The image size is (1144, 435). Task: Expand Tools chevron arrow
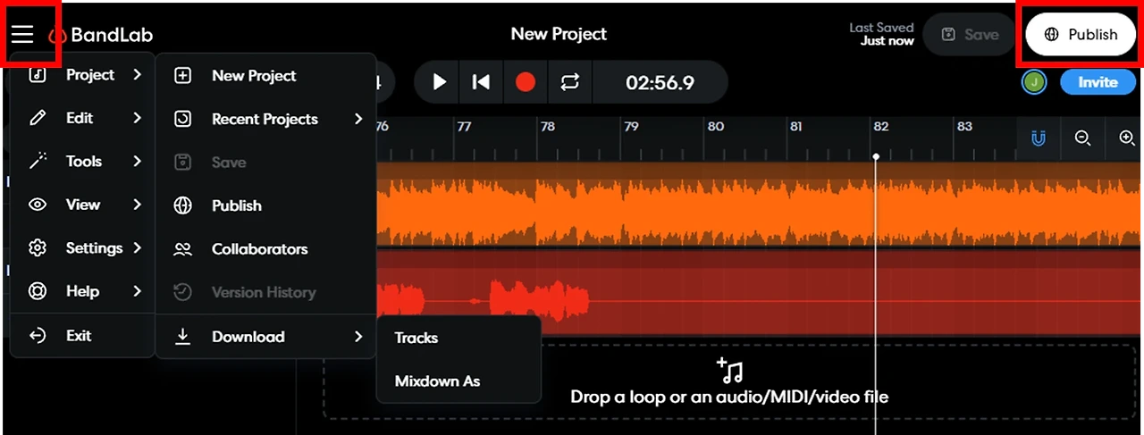pos(137,162)
